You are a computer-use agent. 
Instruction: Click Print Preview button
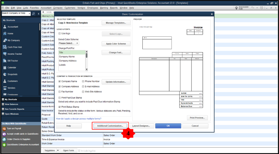pyautogui.click(x=197, y=118)
